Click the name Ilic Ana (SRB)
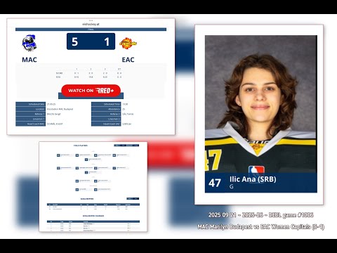The image size is (337, 253). (253, 179)
